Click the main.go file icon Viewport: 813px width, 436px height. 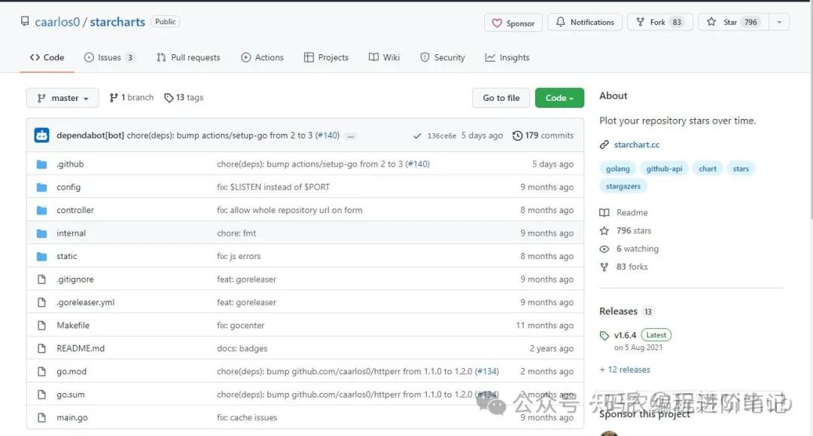coord(41,417)
